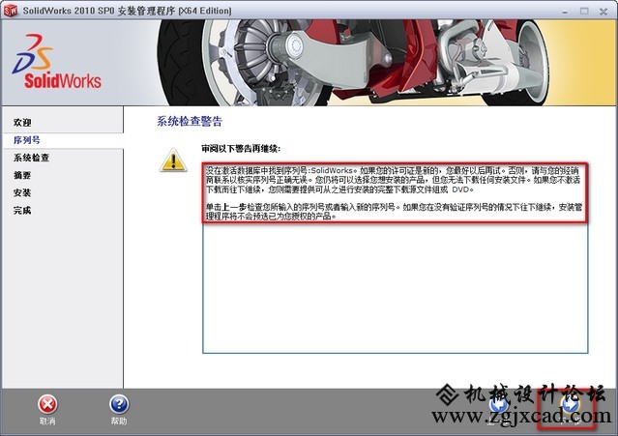Click the Next (下一步) arrow icon
The width and height of the screenshot is (618, 436).
point(571,405)
